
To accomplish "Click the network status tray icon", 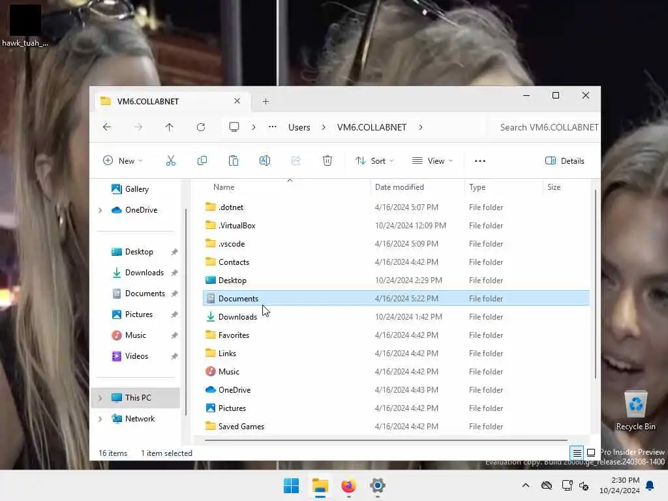I will tap(567, 485).
